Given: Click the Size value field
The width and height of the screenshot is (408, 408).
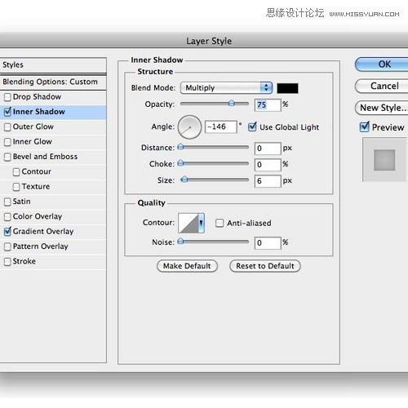Looking at the screenshot, I should [x=268, y=181].
